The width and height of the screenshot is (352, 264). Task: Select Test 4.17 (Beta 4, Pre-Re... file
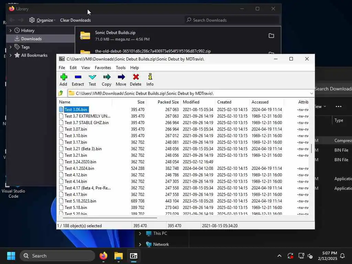pos(88,188)
